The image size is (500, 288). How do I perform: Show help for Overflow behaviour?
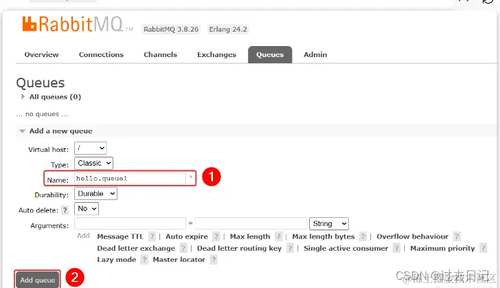[x=457, y=236]
